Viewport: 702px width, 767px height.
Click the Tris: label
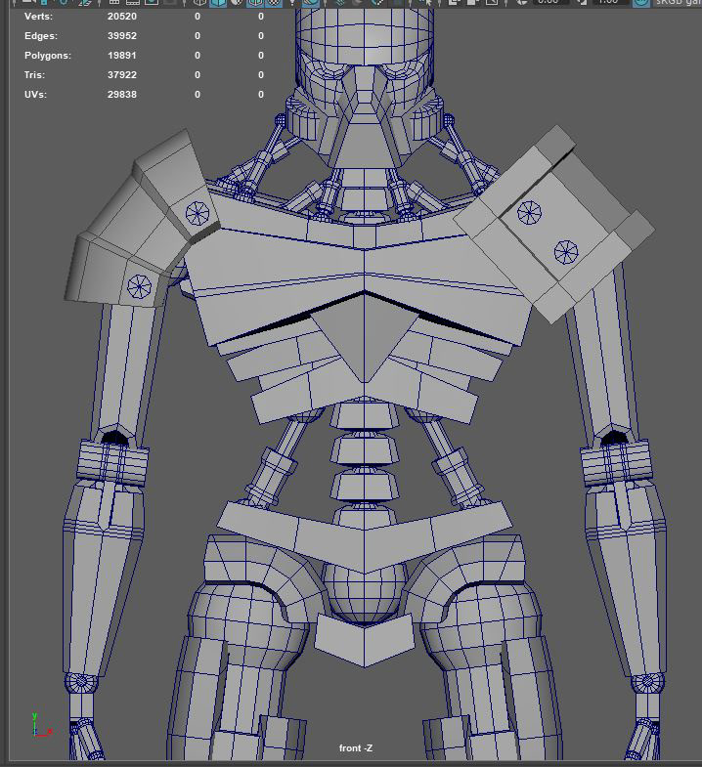(34, 75)
